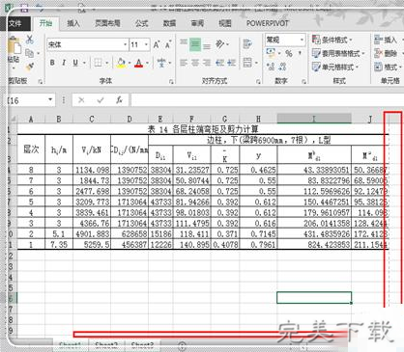The height and width of the screenshot is (352, 404).
Task: Toggle Wrap Text
Action: point(247,44)
